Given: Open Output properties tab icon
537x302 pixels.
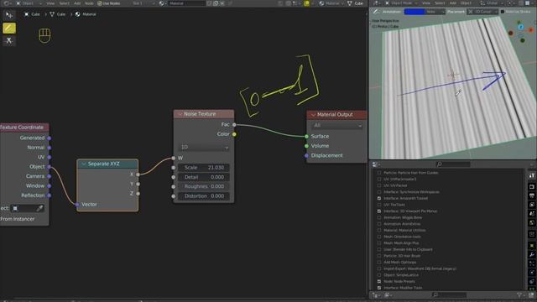Looking at the screenshot, I should click(531, 195).
